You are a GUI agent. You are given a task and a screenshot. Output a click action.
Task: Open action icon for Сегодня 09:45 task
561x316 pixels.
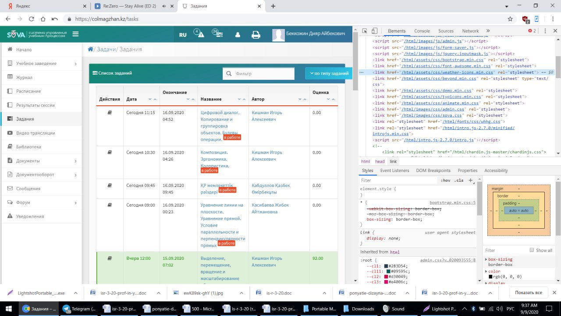point(110,185)
